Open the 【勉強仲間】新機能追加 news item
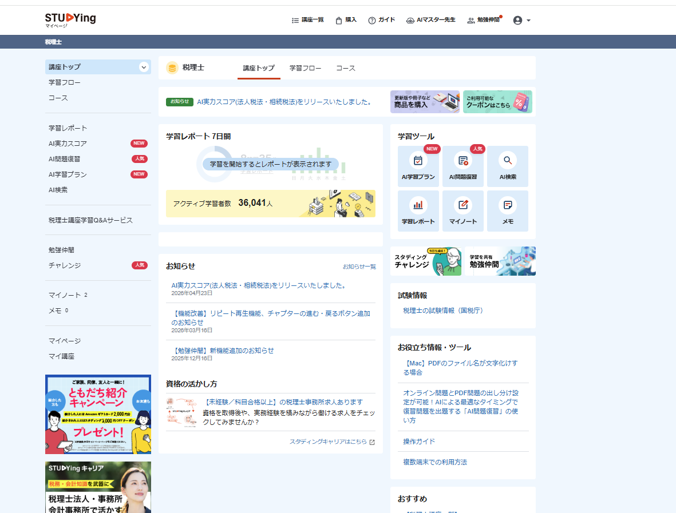Image resolution: width=676 pixels, height=513 pixels. point(223,351)
